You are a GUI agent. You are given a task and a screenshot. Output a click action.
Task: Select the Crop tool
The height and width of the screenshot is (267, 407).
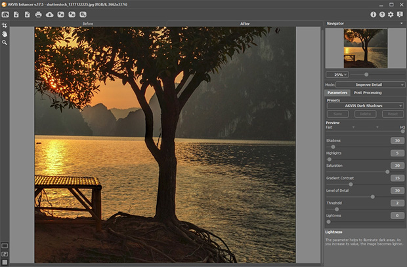[5, 26]
